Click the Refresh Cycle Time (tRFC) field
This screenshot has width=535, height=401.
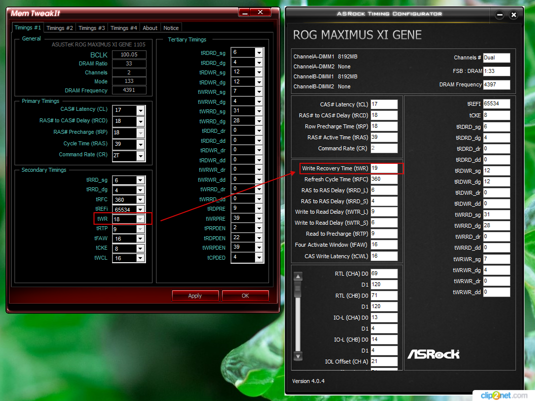384,179
